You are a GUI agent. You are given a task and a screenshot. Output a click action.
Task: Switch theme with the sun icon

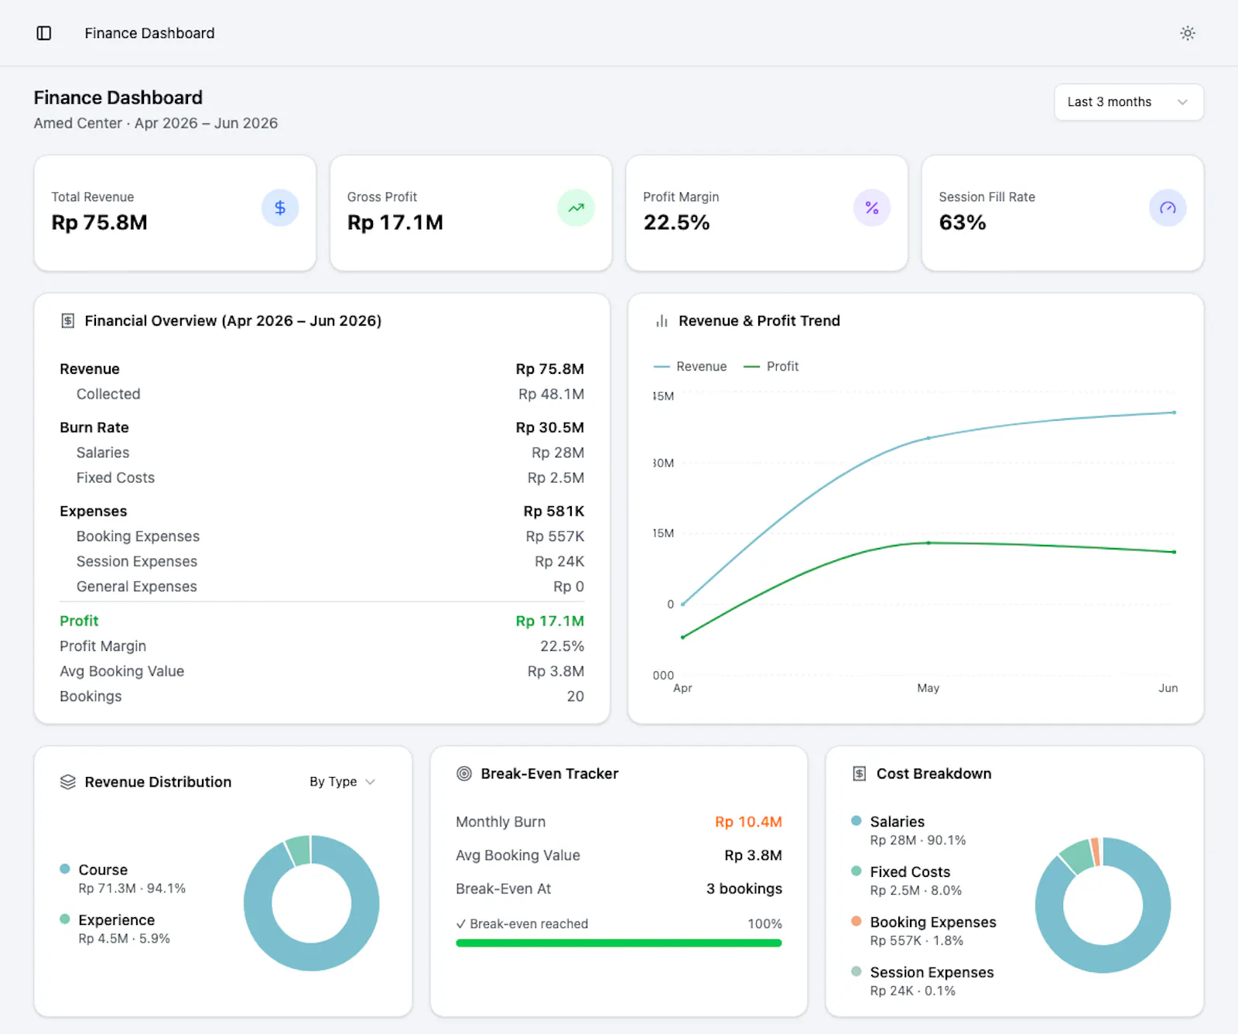click(x=1188, y=33)
